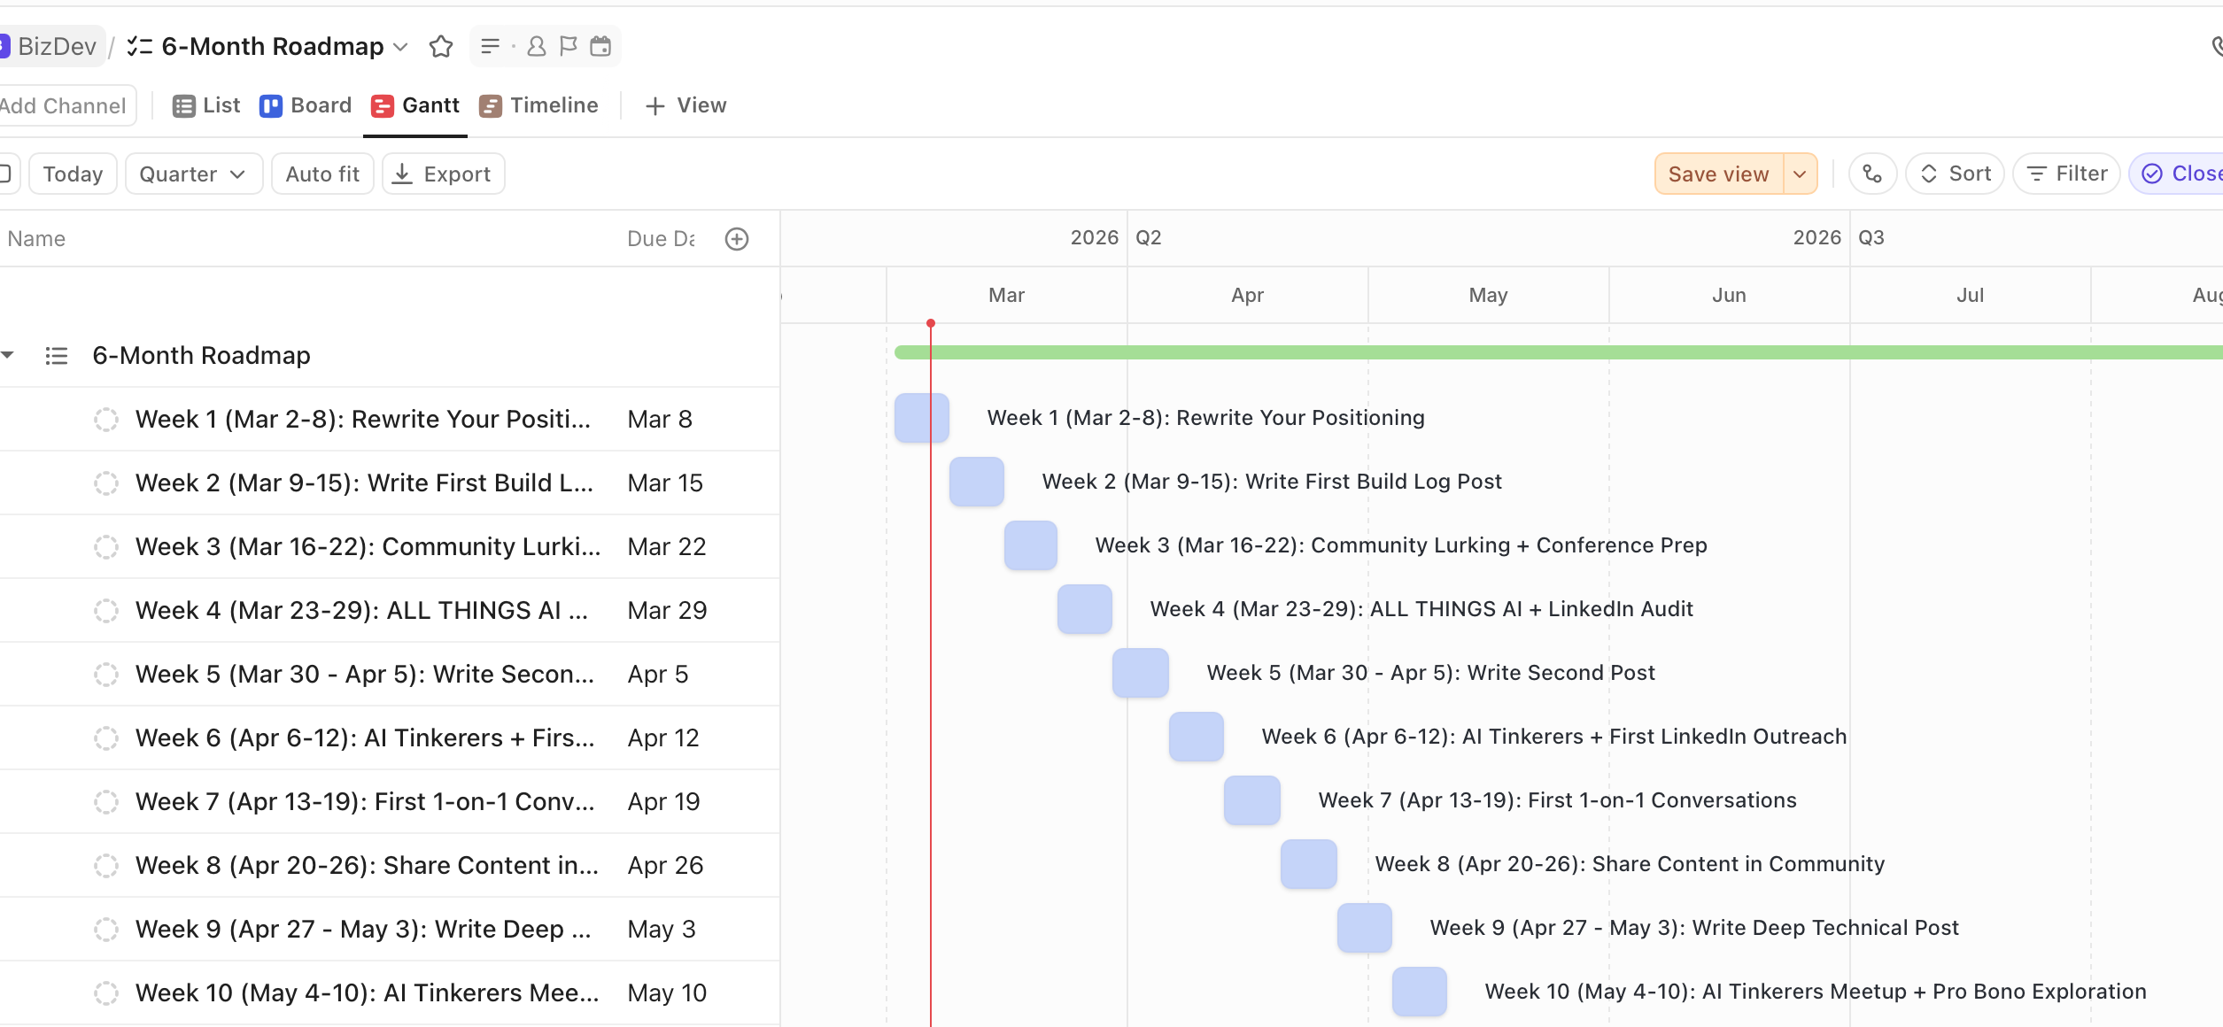Click the dependencies icon beside Sort
Screen dimensions: 2223x1027
(1871, 174)
